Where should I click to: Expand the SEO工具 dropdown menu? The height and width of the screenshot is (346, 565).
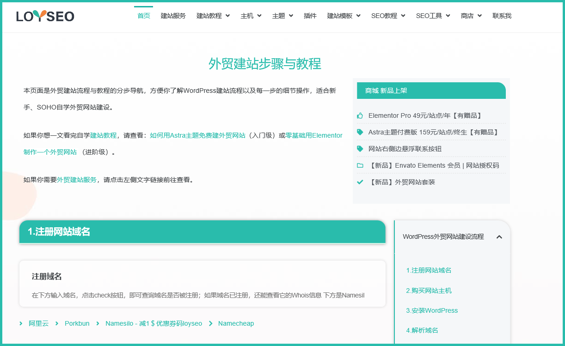click(434, 16)
